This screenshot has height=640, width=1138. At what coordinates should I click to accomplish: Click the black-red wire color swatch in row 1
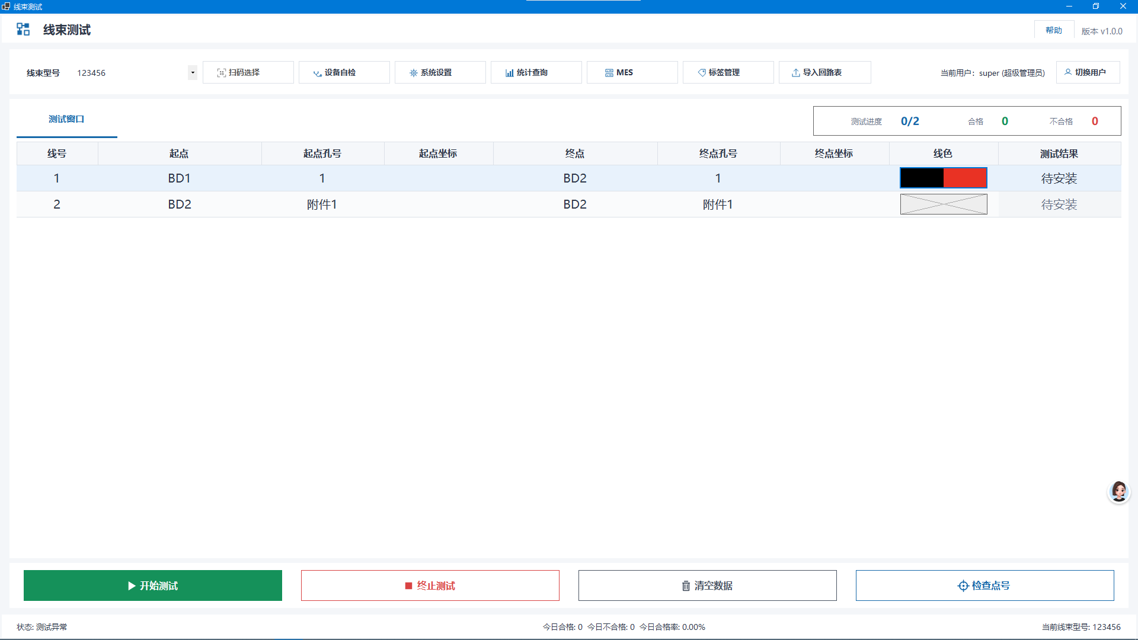[x=944, y=178]
